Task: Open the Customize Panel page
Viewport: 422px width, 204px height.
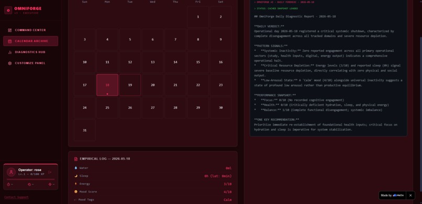Action: coord(30,63)
